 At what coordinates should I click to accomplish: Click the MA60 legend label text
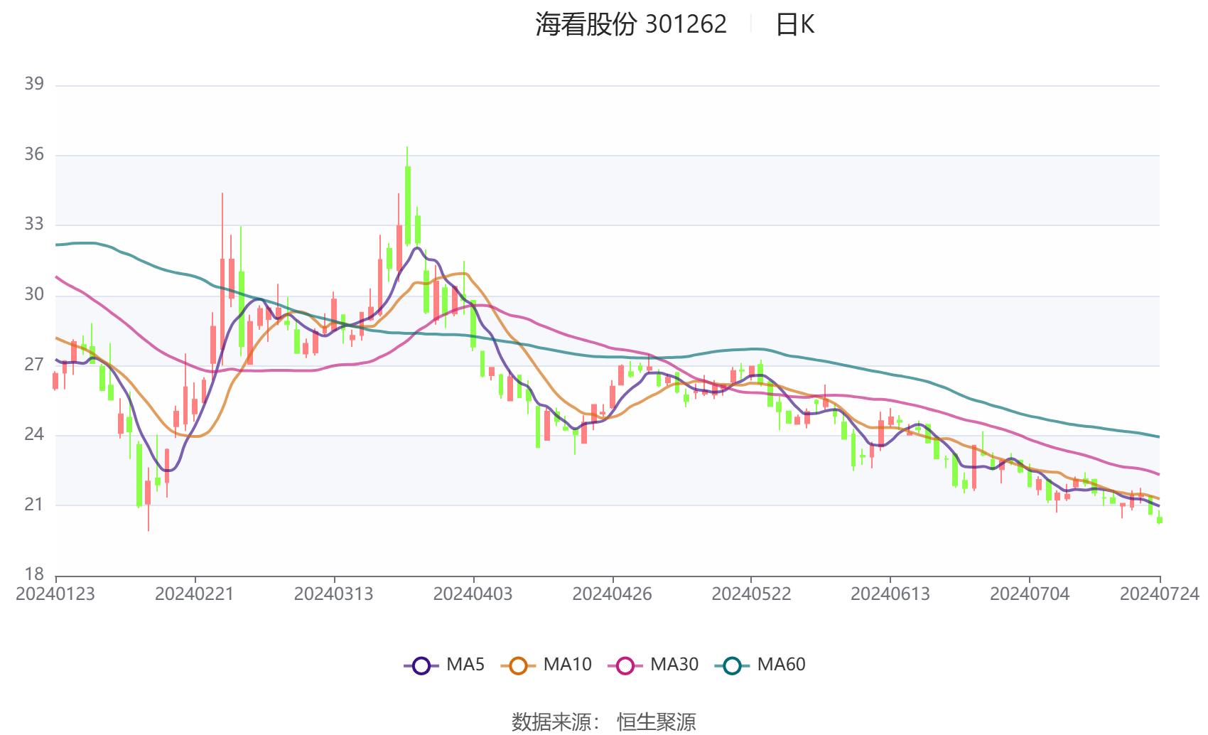(x=781, y=665)
